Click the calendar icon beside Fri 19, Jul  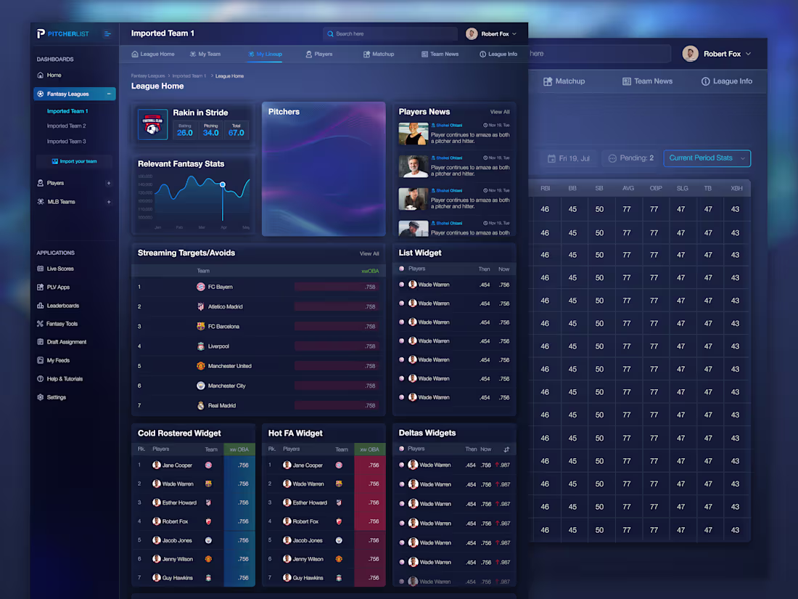(551, 158)
